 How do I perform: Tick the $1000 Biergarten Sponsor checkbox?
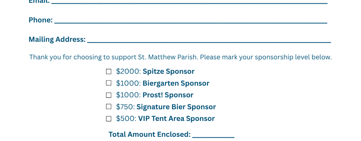[109, 83]
